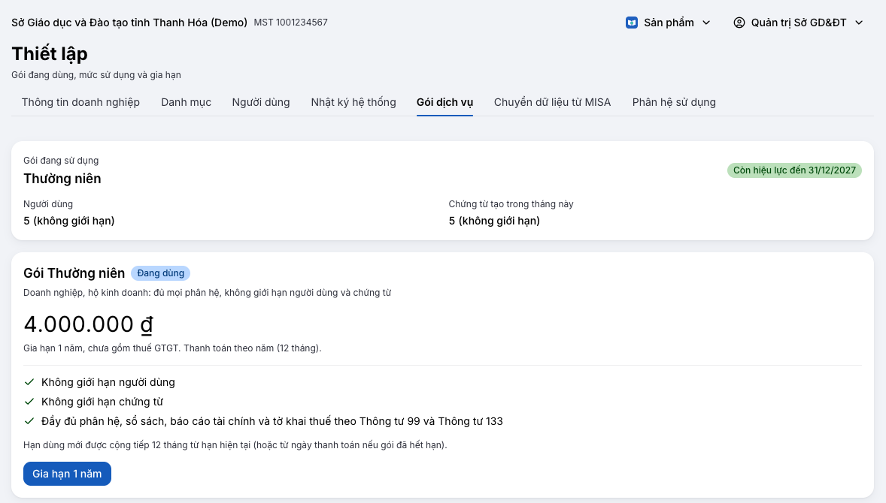Open Chuyển dữ liệu từ MISA tab

pos(553,102)
